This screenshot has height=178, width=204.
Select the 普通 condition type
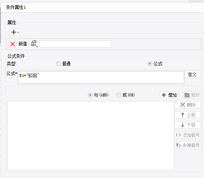pos(58,64)
